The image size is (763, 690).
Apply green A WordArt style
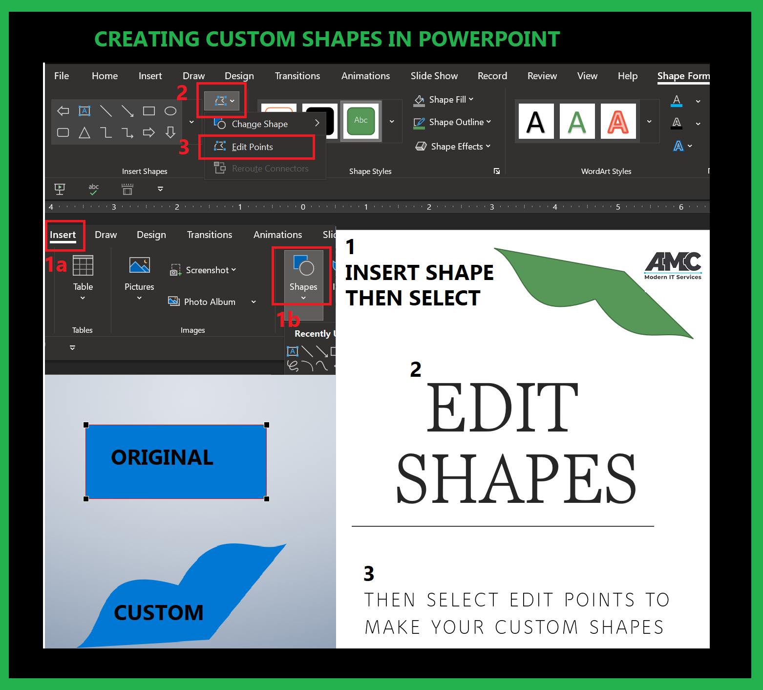coord(577,121)
